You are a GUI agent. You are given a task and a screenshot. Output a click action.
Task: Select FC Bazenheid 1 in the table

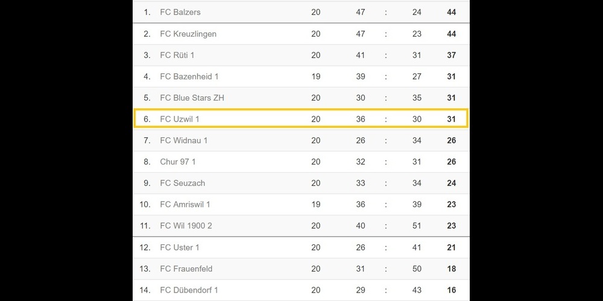point(189,76)
